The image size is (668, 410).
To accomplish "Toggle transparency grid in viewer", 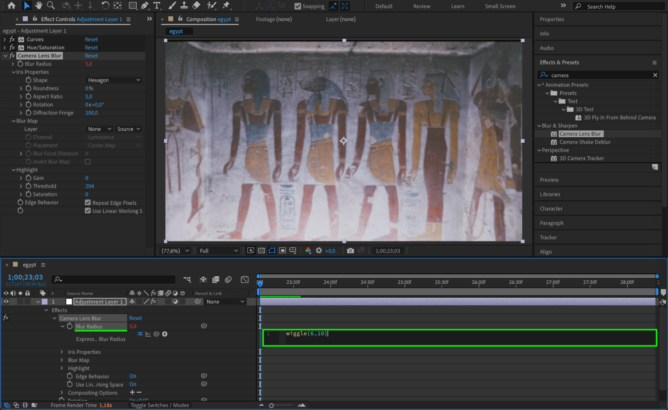I will [x=261, y=251].
